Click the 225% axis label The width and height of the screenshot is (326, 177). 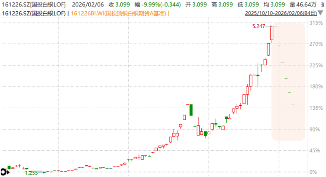tap(316, 66)
